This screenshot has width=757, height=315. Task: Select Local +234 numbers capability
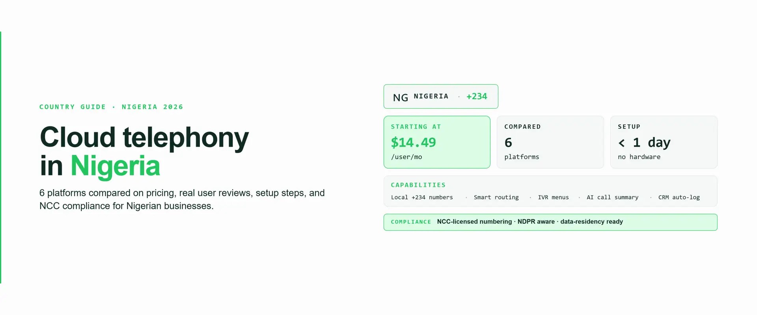click(422, 197)
